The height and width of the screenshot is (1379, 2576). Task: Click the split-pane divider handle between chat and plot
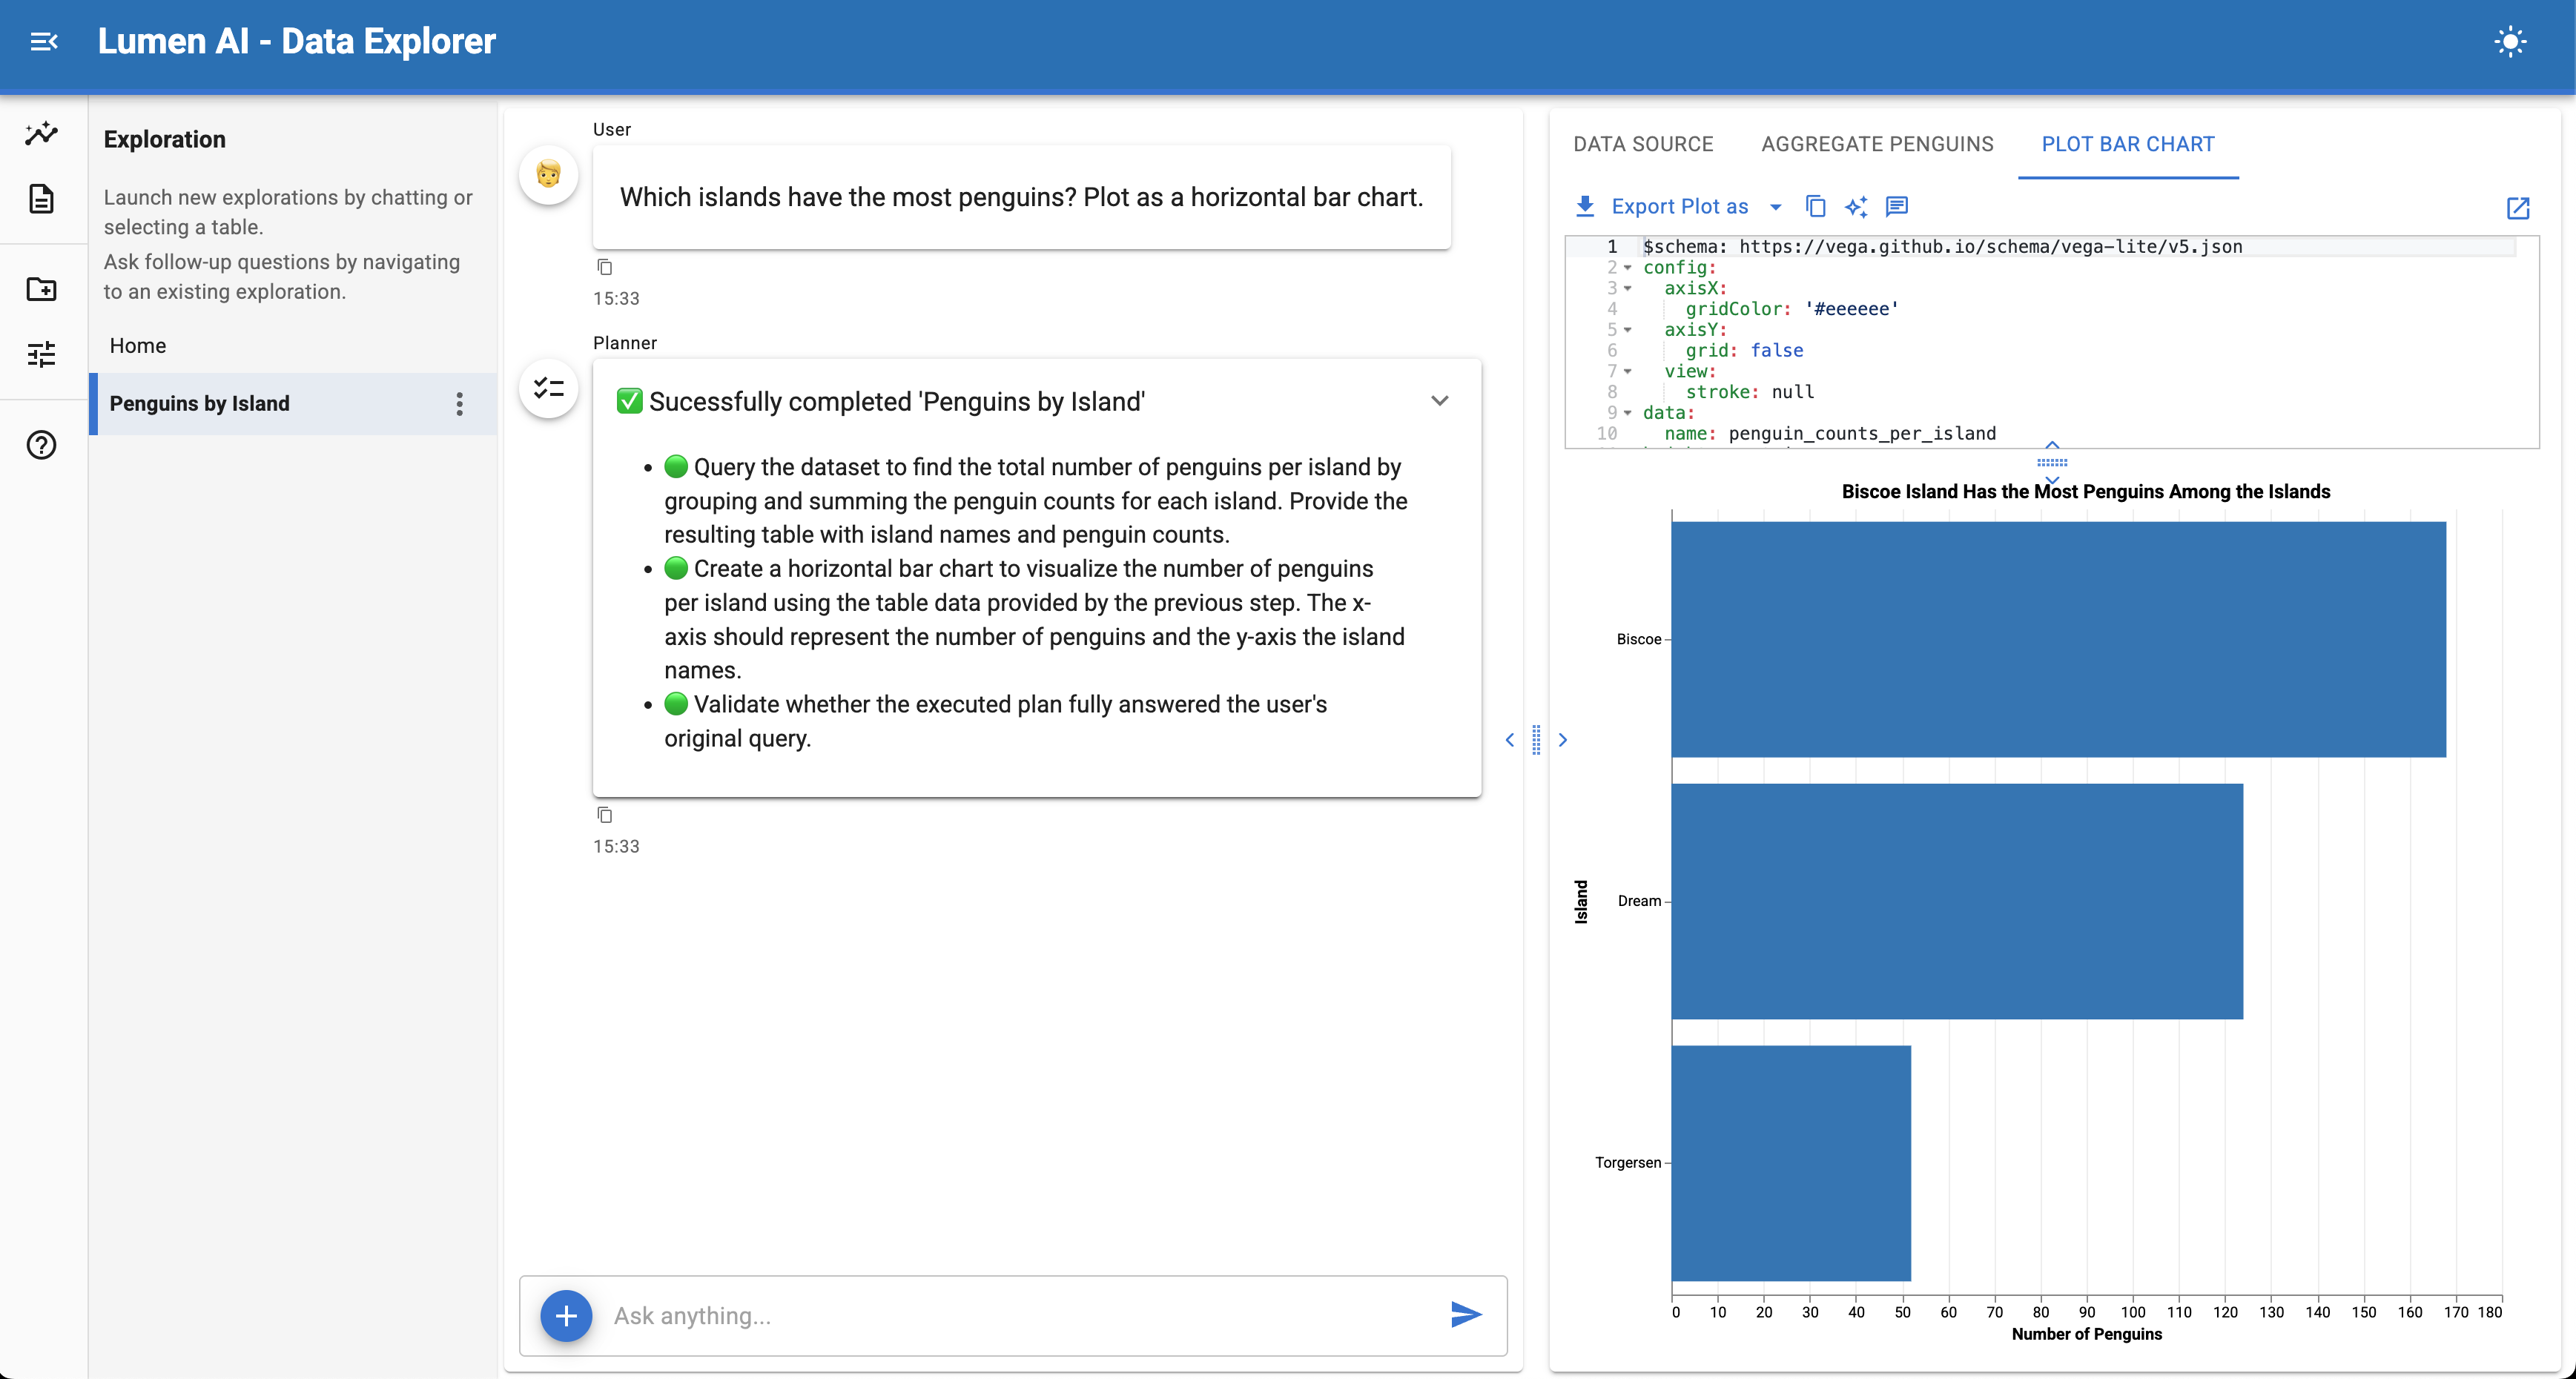pyautogui.click(x=1536, y=740)
